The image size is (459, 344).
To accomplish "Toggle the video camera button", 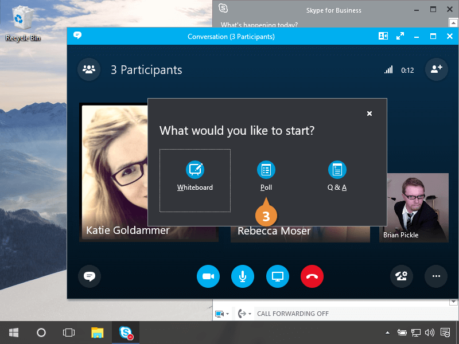I will point(208,276).
